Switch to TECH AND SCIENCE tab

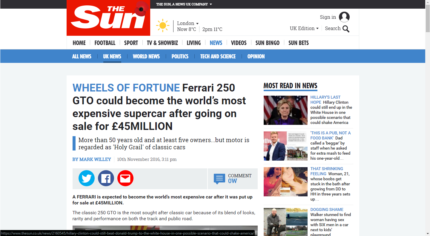click(x=218, y=56)
